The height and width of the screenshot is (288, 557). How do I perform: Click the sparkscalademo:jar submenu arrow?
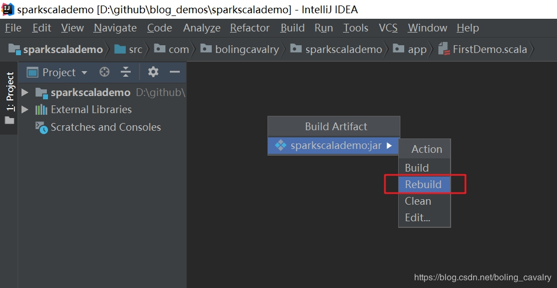(x=389, y=146)
